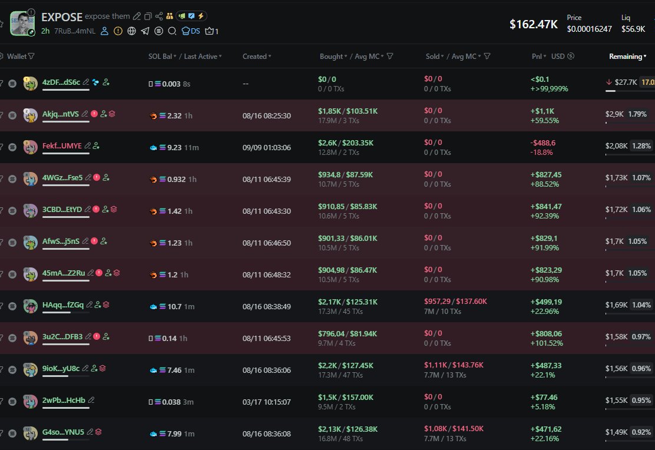Click the yellow lightning bolt icon in the header

click(201, 16)
